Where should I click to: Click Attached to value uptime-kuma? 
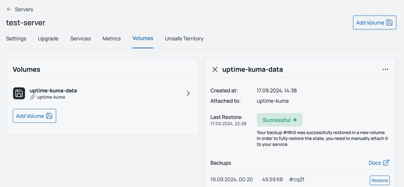click(x=273, y=101)
